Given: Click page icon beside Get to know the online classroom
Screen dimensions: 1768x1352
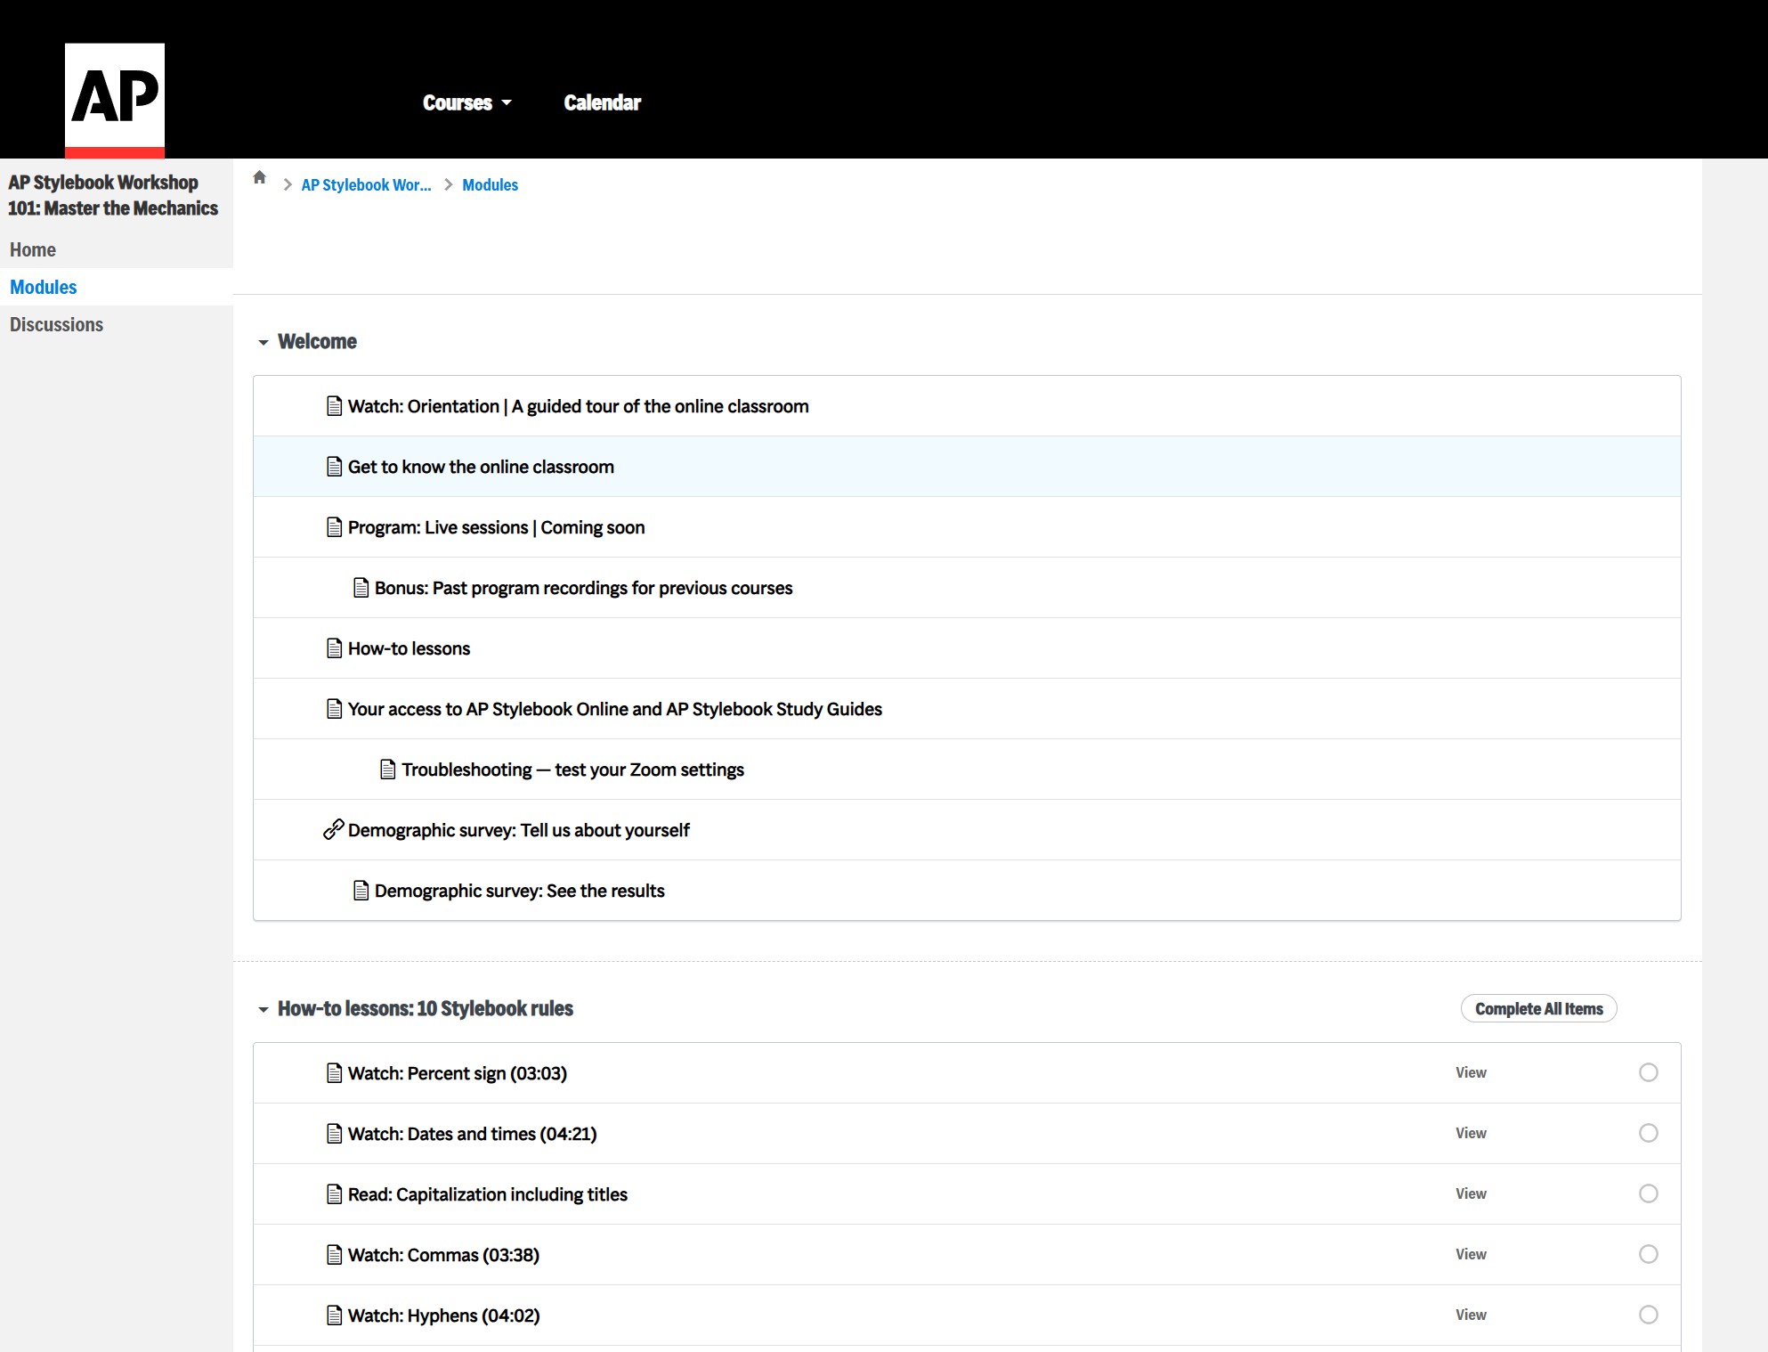Looking at the screenshot, I should pyautogui.click(x=335, y=467).
